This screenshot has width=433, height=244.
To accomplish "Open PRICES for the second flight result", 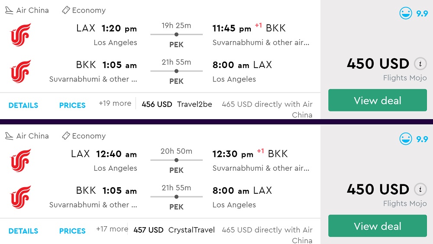I will pyautogui.click(x=72, y=231).
